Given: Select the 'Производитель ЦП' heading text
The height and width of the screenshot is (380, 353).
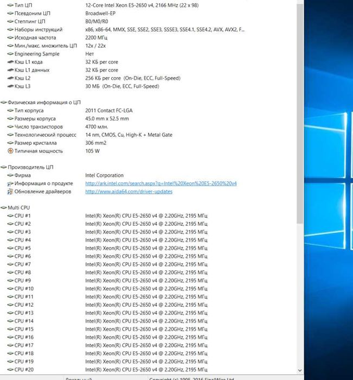Looking at the screenshot, I should pos(30,167).
